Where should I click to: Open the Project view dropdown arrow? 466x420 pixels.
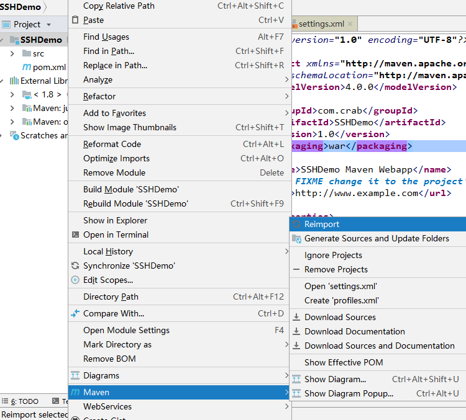pyautogui.click(x=48, y=25)
